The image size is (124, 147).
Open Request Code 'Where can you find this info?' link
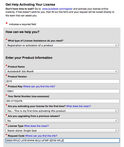point(41,136)
